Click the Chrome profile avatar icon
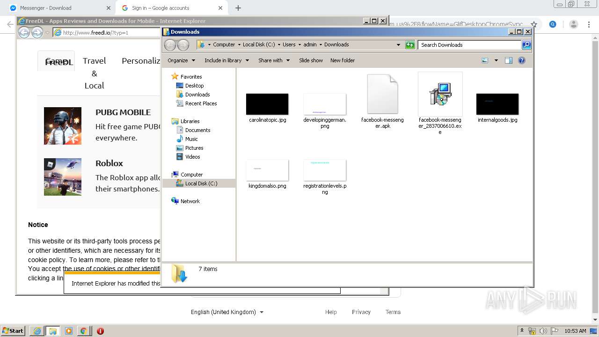 (574, 24)
